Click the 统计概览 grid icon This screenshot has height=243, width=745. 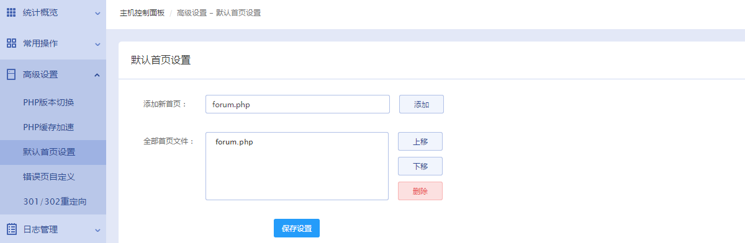[11, 12]
